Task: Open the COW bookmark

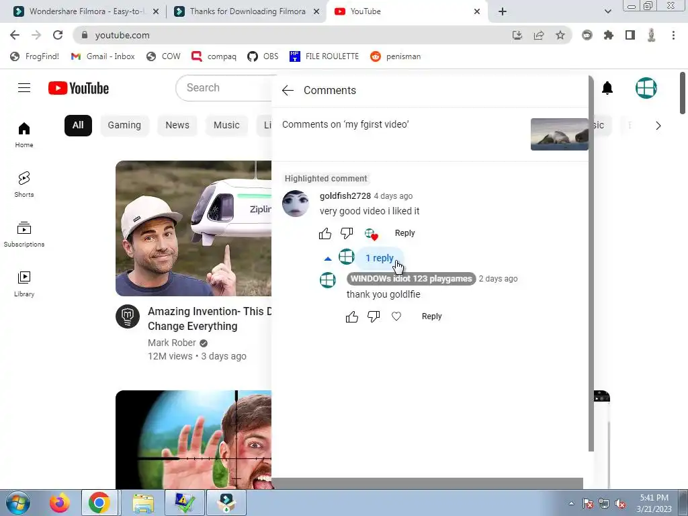Action: 164,56
